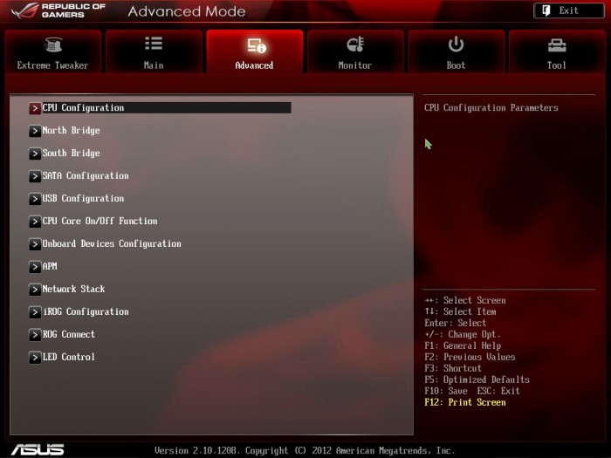Expand arrow beside SATA Configuration
The width and height of the screenshot is (611, 458).
[35, 176]
